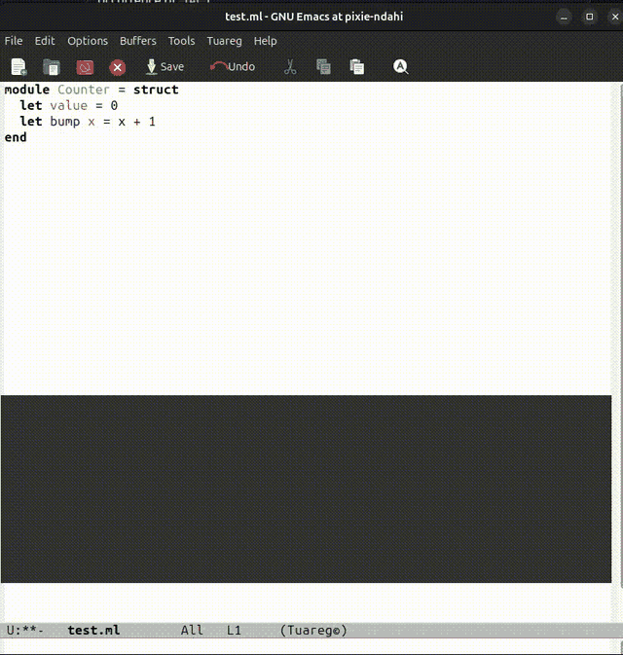This screenshot has height=655, width=623.
Task: Click the red X discard icon
Action: click(118, 67)
